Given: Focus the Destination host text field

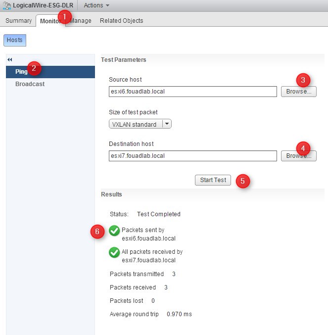Looking at the screenshot, I should click(192, 156).
